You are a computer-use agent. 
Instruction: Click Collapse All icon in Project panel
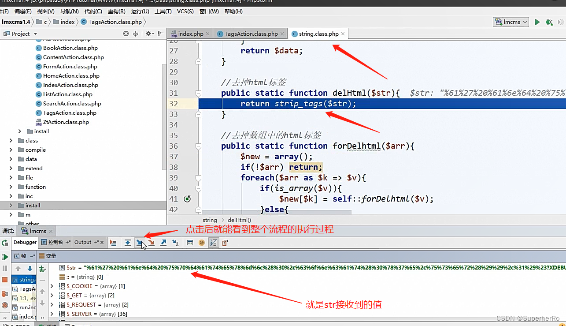[x=136, y=34]
